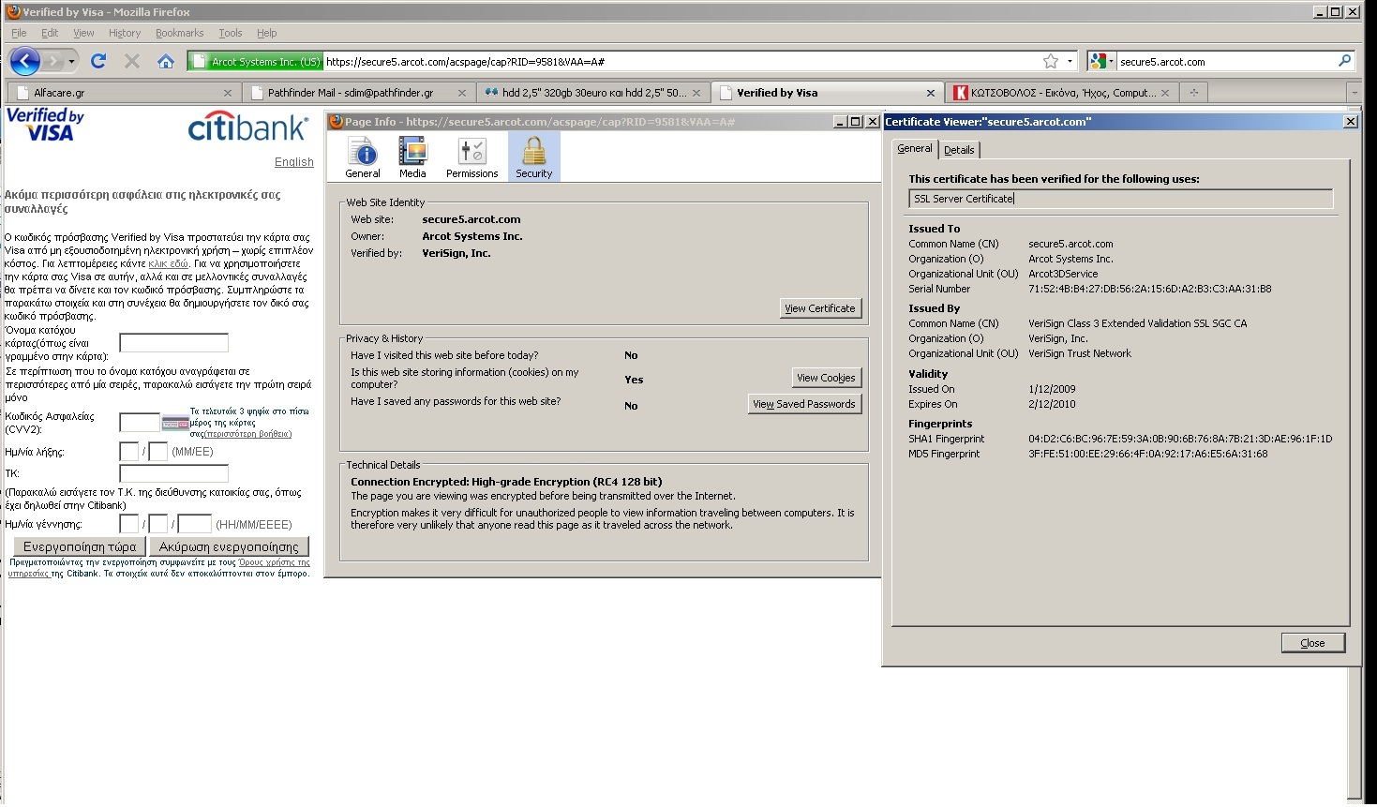Click the Verified by Visa logo
The width and height of the screenshot is (1377, 807).
click(45, 125)
